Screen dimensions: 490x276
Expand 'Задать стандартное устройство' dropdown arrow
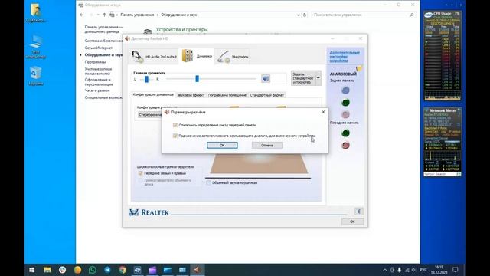tap(318, 78)
